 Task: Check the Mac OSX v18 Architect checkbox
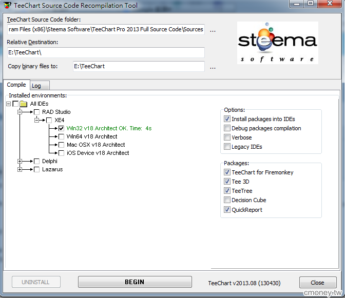[x=62, y=145]
